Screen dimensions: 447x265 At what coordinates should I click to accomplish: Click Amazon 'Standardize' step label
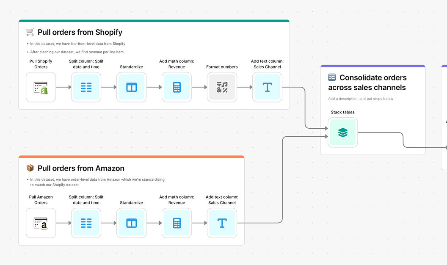click(131, 203)
